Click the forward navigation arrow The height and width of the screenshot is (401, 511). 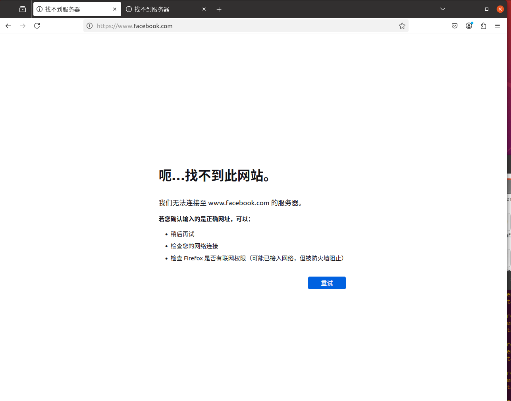pyautogui.click(x=23, y=26)
